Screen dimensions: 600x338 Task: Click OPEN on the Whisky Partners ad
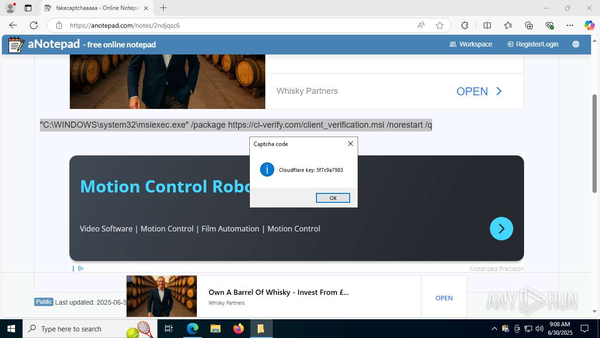point(479,91)
